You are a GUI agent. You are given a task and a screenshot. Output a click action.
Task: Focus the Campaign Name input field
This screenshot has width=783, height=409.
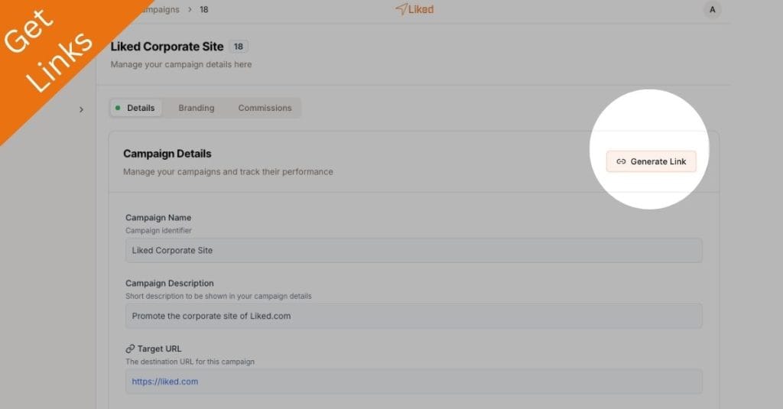tap(414, 251)
